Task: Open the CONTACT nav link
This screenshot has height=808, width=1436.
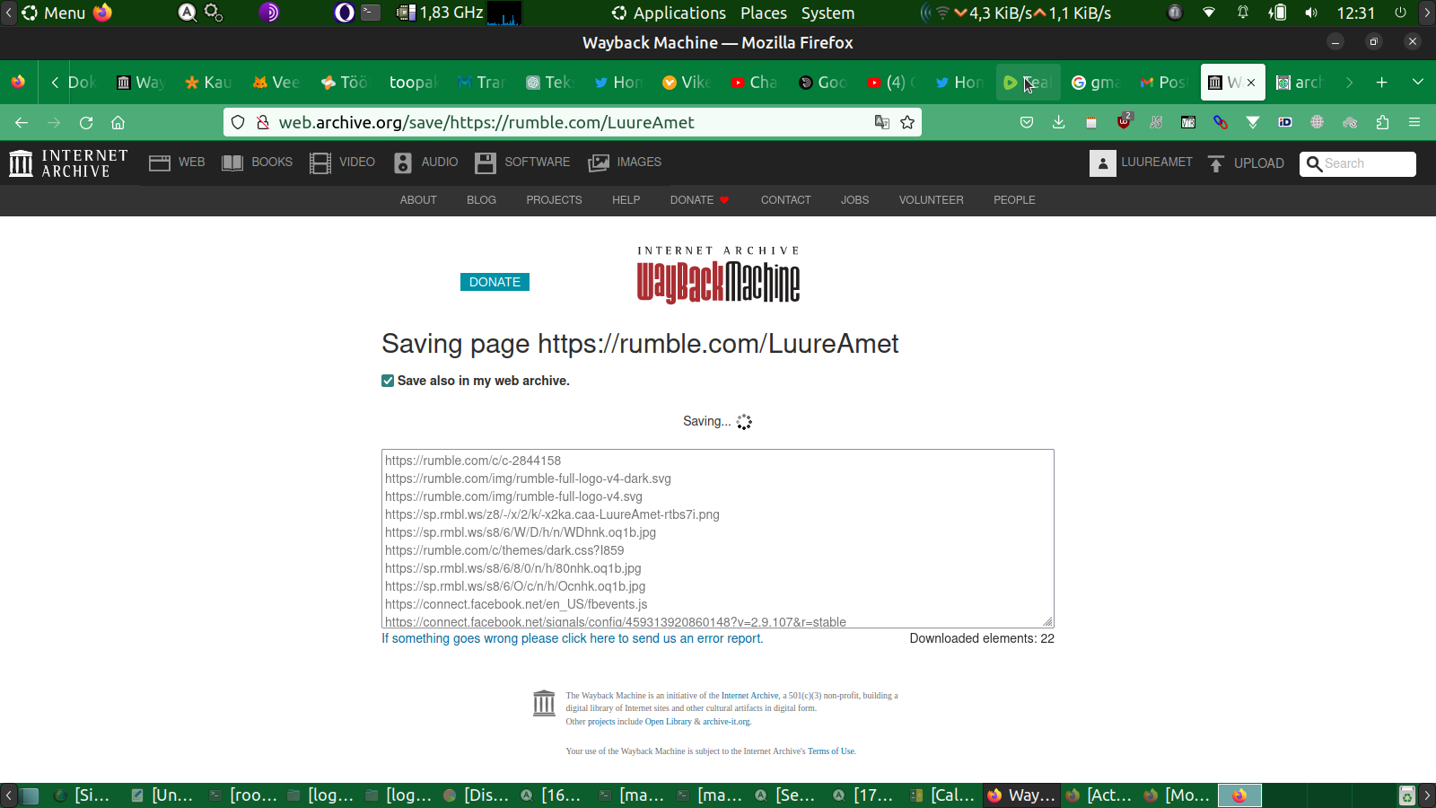Action: [x=785, y=200]
